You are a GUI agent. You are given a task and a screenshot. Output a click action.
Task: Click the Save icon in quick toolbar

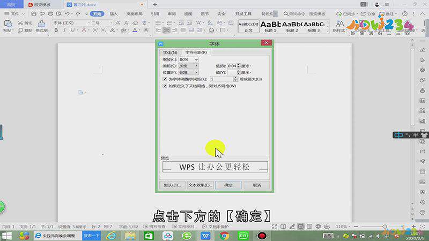(x=34, y=14)
